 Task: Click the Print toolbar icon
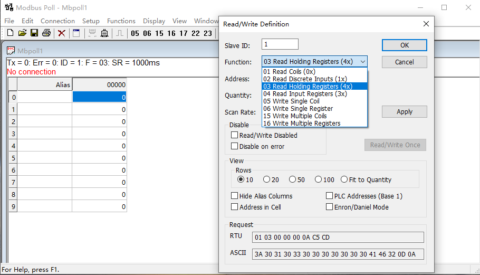point(46,33)
